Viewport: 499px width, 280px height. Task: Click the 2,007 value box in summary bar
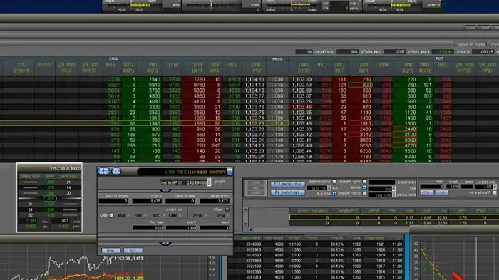[x=395, y=51]
